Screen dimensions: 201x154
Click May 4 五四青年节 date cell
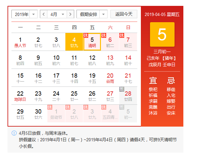click(x=110, y=114)
